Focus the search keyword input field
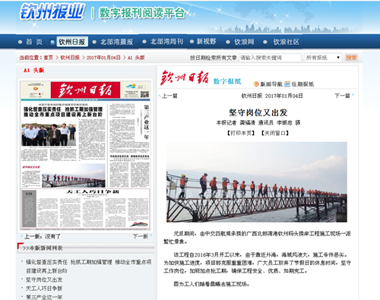Screen dimensions: 380x300 (270, 58)
